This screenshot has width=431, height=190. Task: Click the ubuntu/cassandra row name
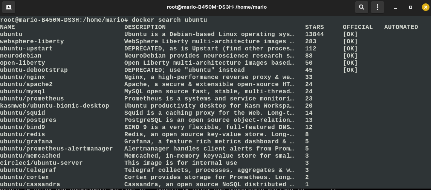point(30,184)
